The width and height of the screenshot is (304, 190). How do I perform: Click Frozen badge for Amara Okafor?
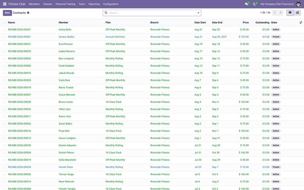276,37
